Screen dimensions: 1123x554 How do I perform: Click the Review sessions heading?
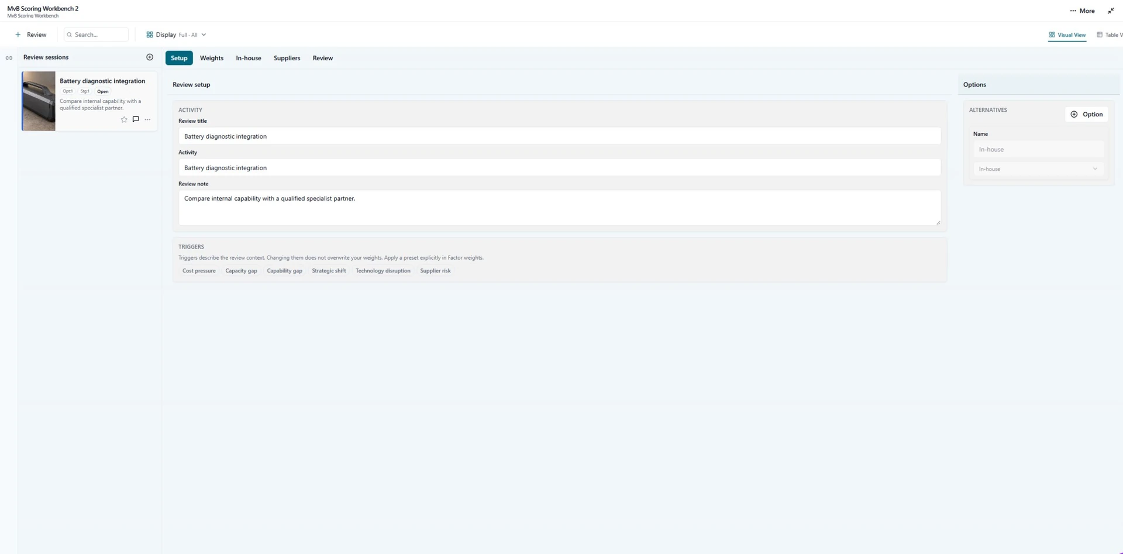tap(46, 57)
